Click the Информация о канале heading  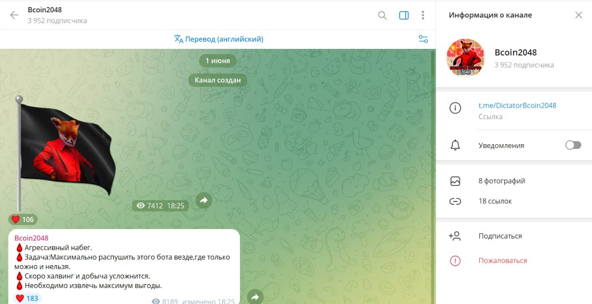point(490,15)
